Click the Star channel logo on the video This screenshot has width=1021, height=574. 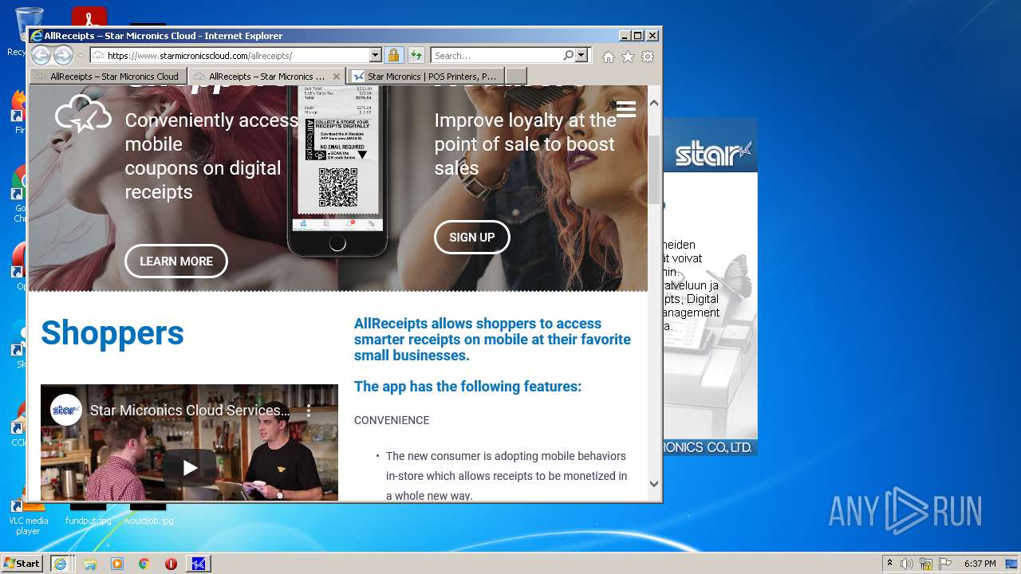click(x=65, y=411)
